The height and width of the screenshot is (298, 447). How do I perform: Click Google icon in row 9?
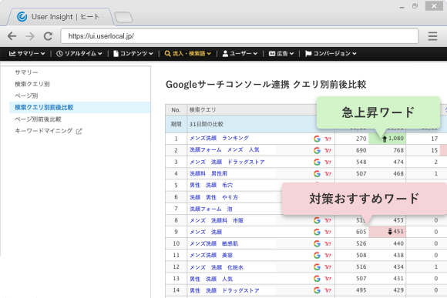click(x=317, y=232)
